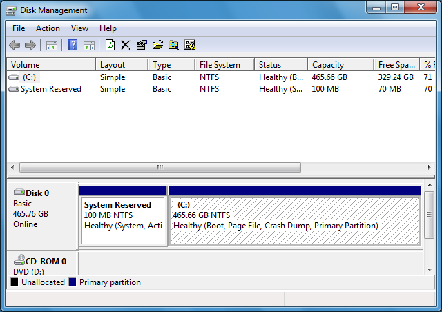The height and width of the screenshot is (312, 442).
Task: Click the Back arrow toolbar icon
Action: point(15,45)
